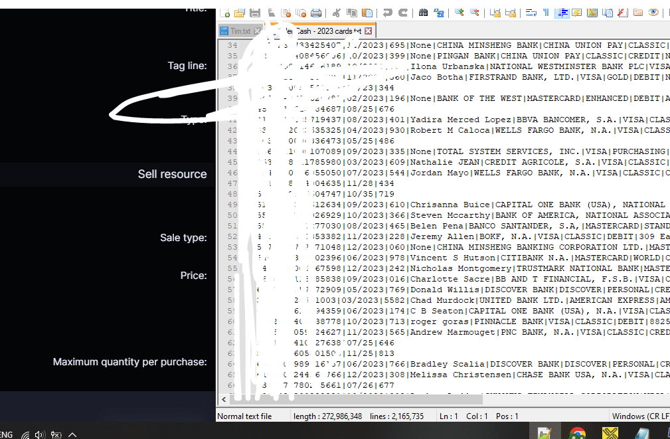Click the New file icon in toolbar
Viewport: 670px width, 439px height.
point(225,13)
